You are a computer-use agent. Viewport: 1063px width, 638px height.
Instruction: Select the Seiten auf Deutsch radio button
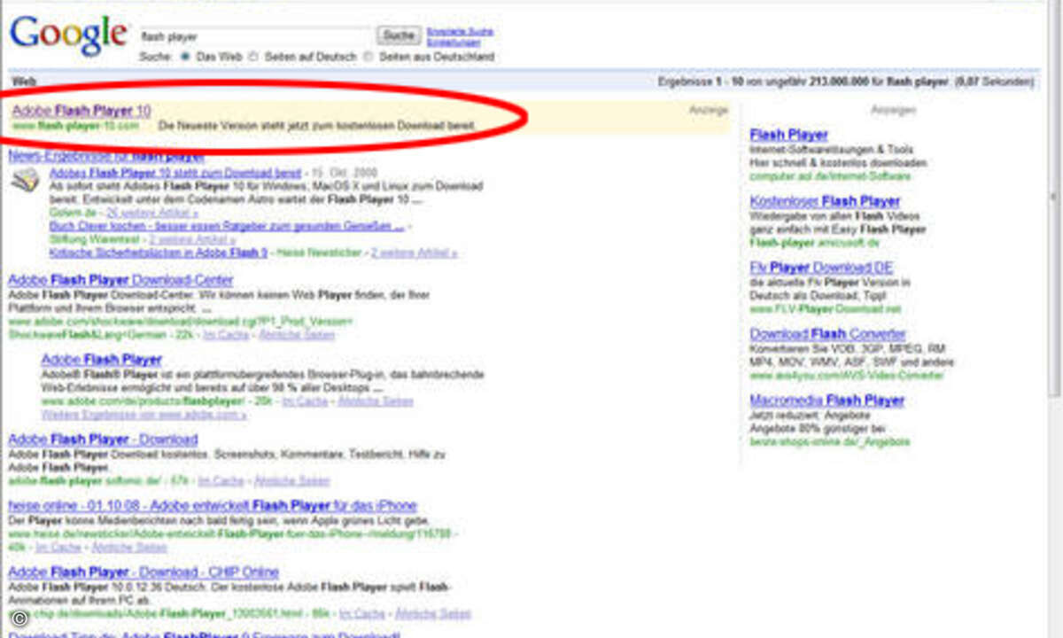coord(253,57)
